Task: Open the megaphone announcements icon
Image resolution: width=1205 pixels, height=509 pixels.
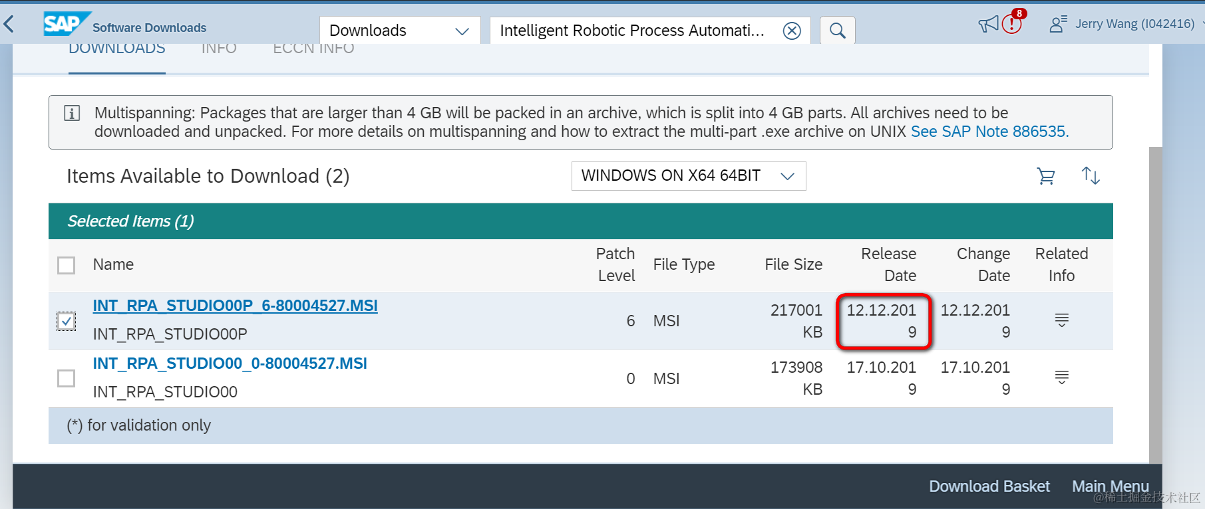Action: 988,25
